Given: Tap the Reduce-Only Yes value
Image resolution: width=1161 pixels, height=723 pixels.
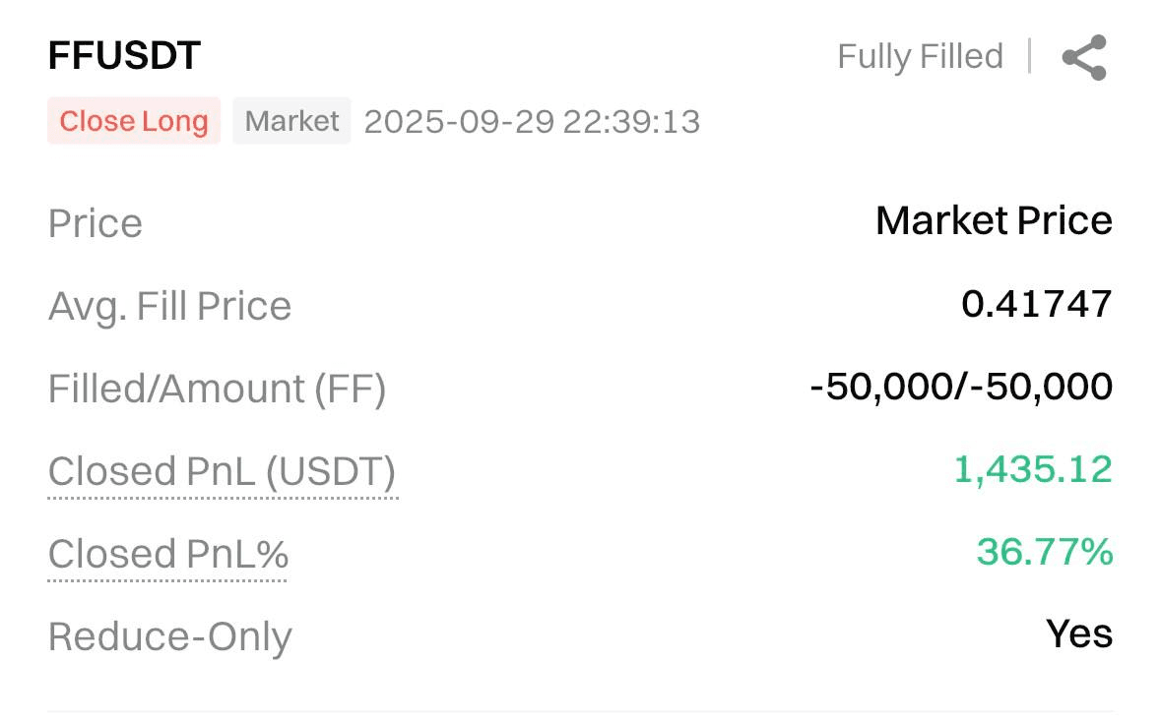Looking at the screenshot, I should coord(1079,634).
